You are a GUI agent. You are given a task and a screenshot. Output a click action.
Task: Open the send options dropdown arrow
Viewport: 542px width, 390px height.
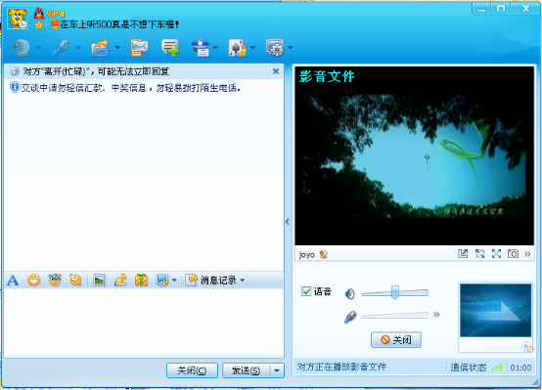(277, 370)
